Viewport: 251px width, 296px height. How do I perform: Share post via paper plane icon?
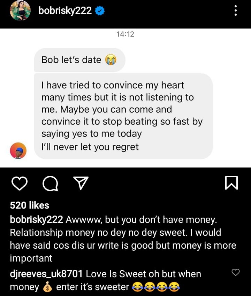[x=81, y=183]
